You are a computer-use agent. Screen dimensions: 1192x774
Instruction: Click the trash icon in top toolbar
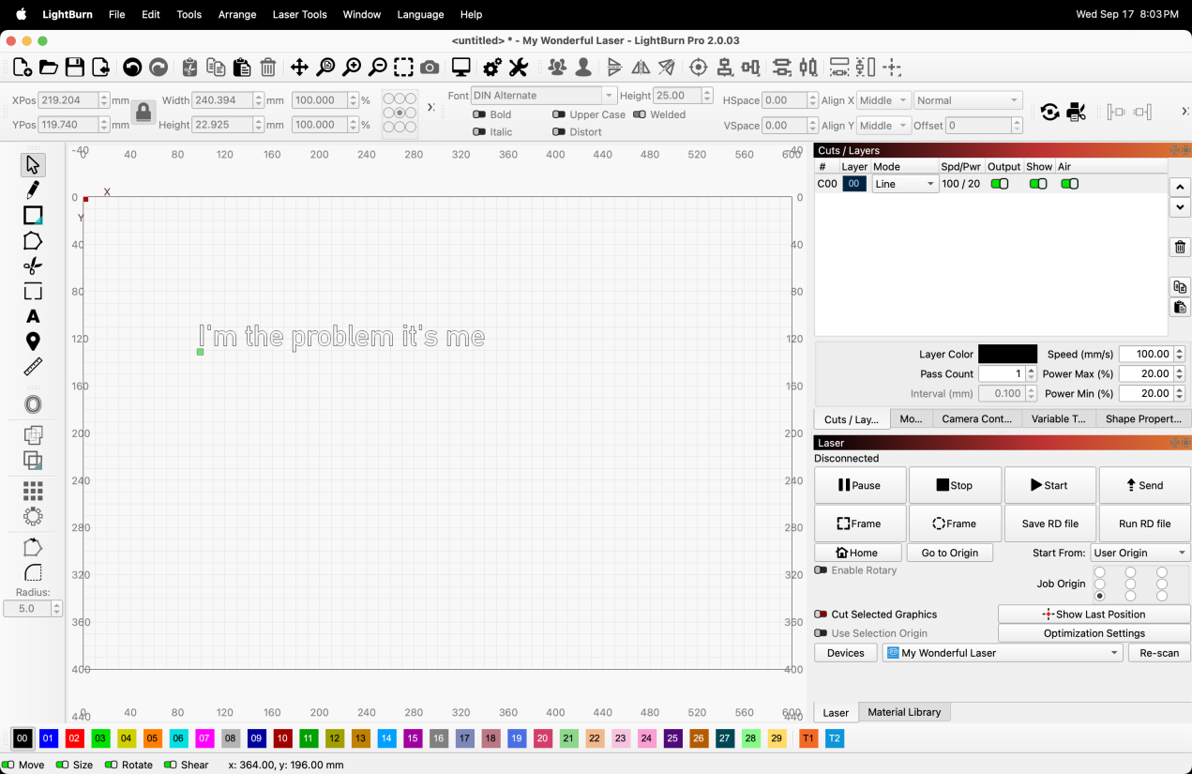(x=268, y=68)
